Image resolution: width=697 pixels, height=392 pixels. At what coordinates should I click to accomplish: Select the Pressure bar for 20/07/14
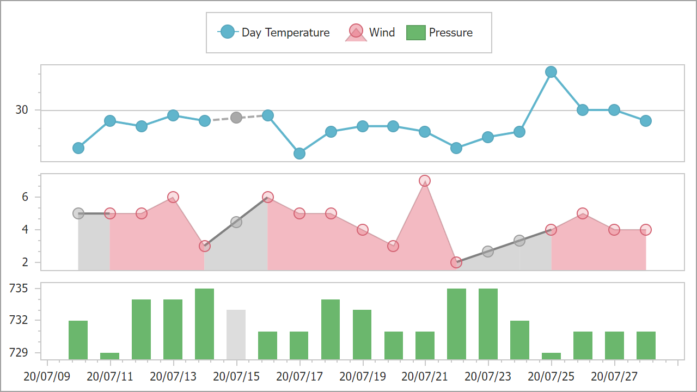point(204,324)
